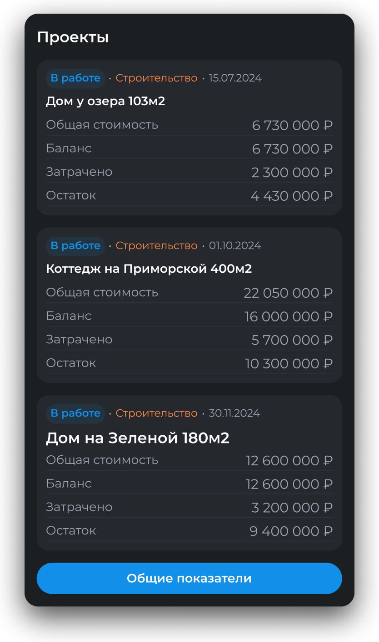379x642 pixels.
Task: Click the 30.11.2024 project date
Action: (234, 413)
